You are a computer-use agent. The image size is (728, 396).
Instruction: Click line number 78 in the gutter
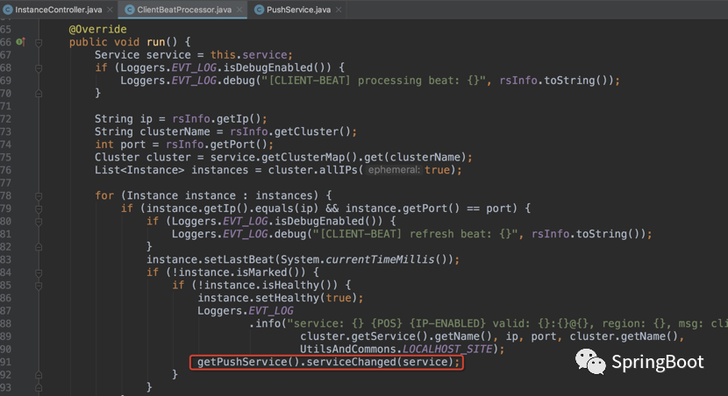coord(5,195)
